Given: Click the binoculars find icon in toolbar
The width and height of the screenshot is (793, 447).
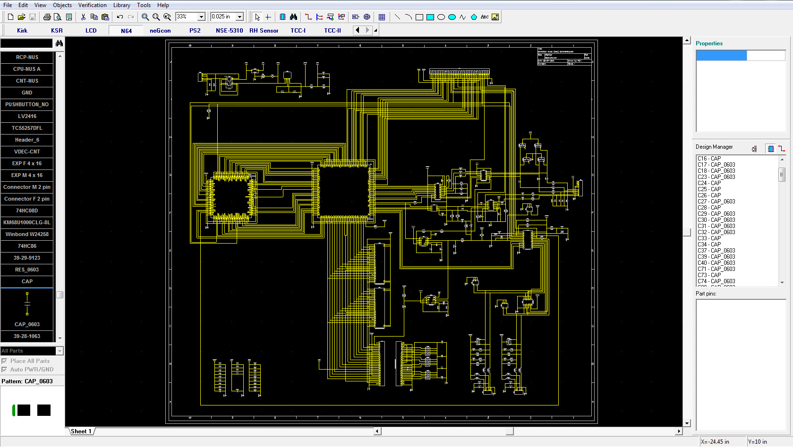Looking at the screenshot, I should (293, 17).
